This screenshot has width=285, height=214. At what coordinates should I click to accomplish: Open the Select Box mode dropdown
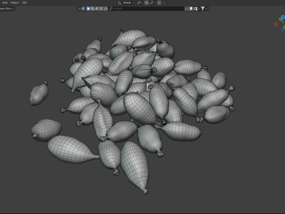7,8
